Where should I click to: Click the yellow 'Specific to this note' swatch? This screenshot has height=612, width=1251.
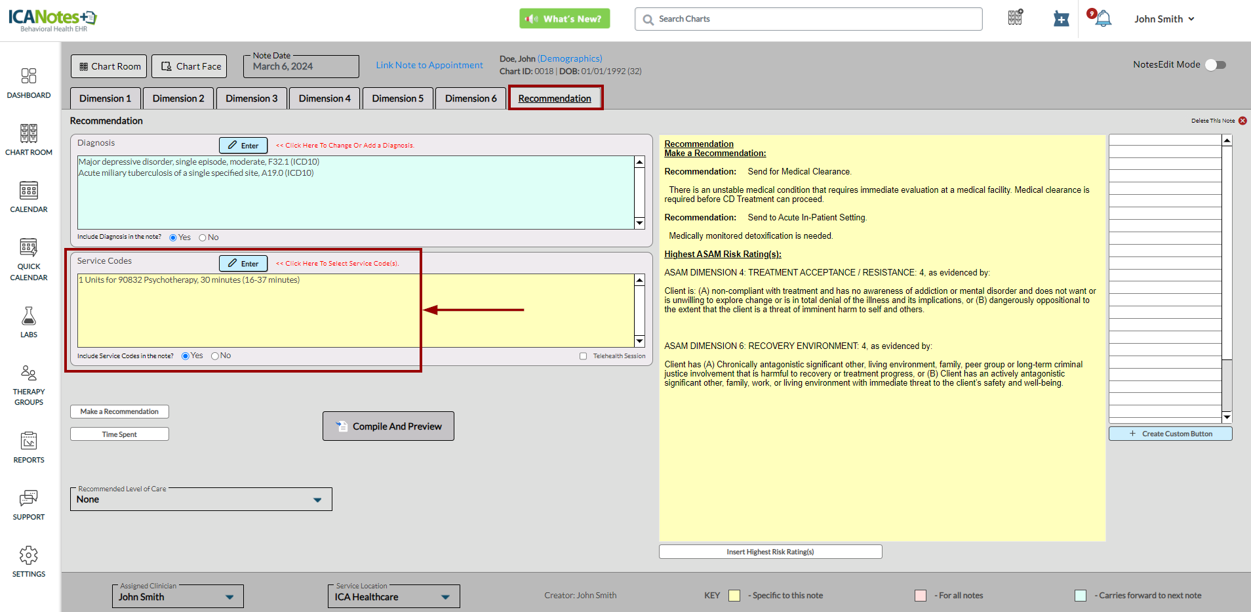point(734,596)
